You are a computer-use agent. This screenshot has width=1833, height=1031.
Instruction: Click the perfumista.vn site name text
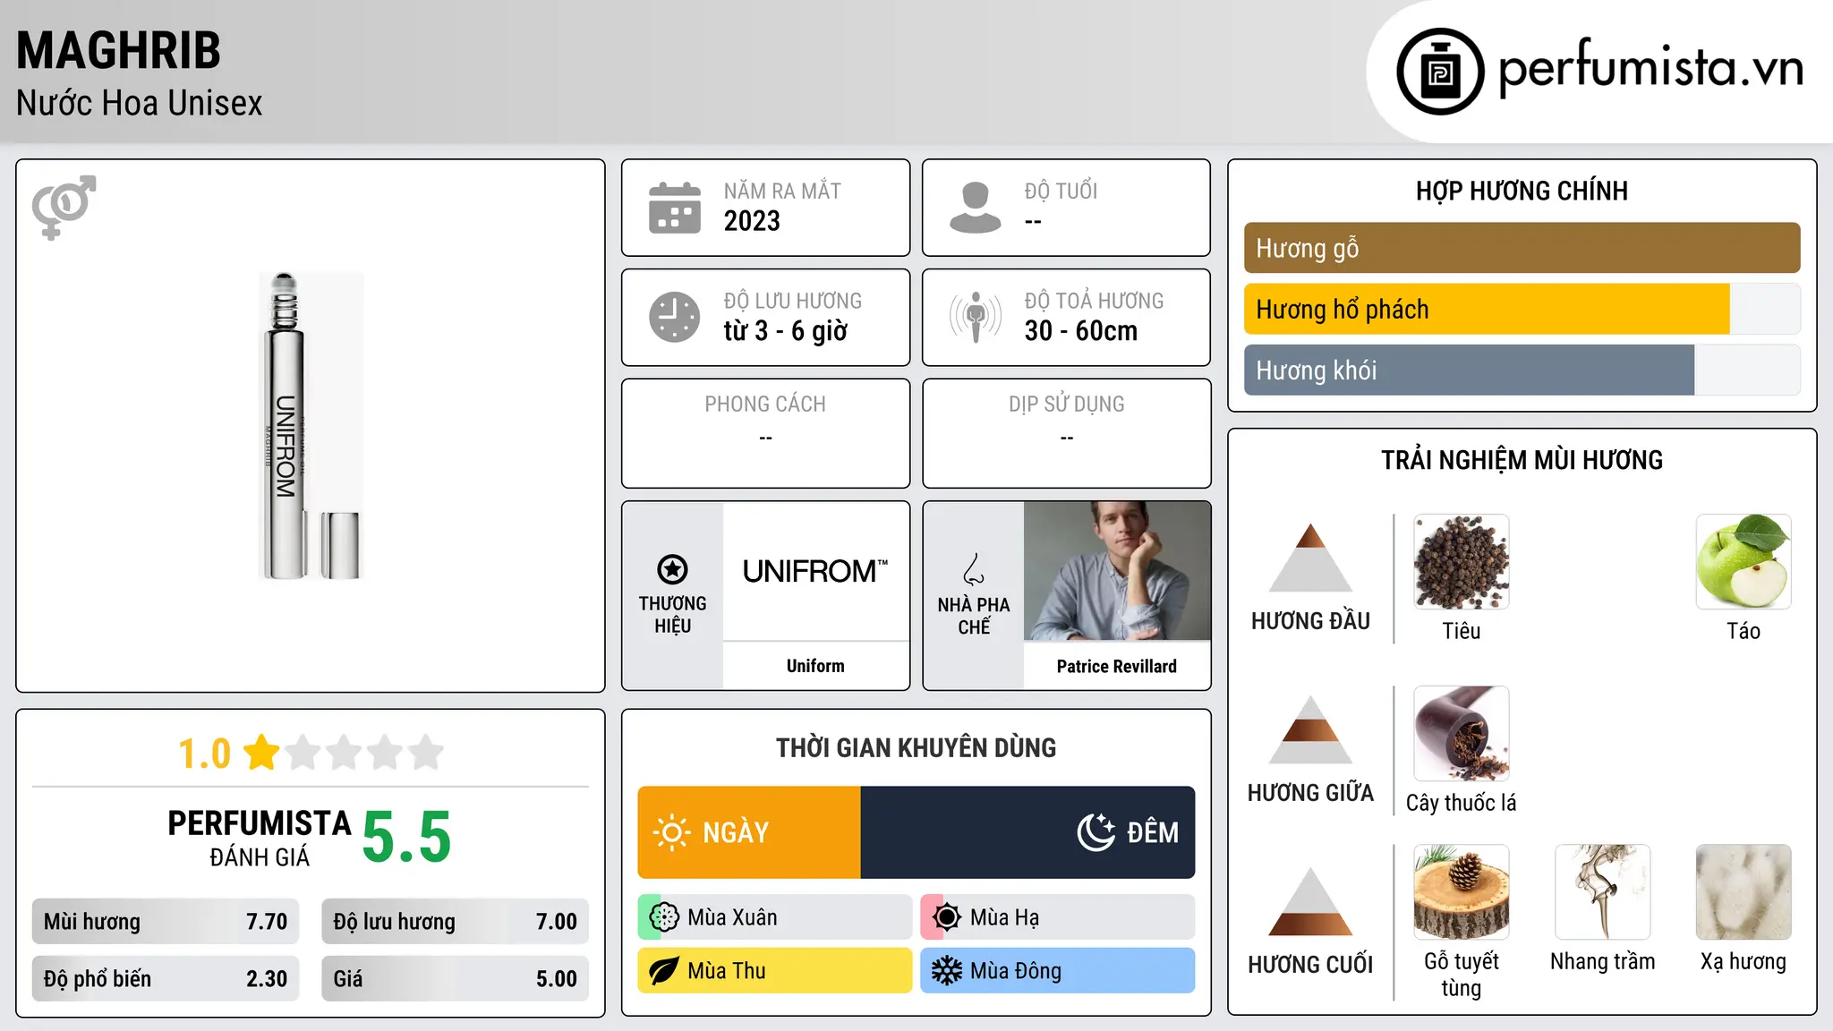[x=1650, y=68]
